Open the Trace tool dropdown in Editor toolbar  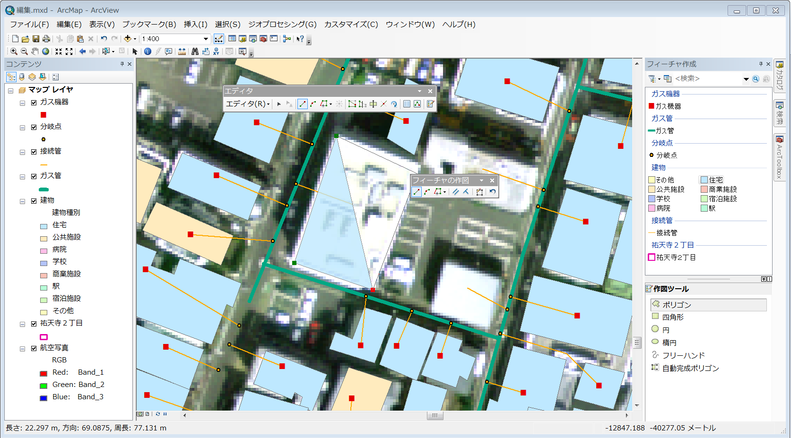click(330, 104)
